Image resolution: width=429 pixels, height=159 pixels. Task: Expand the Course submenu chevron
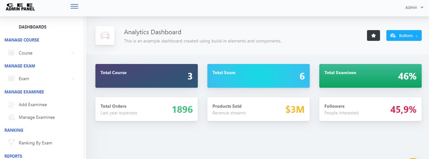pos(73,53)
